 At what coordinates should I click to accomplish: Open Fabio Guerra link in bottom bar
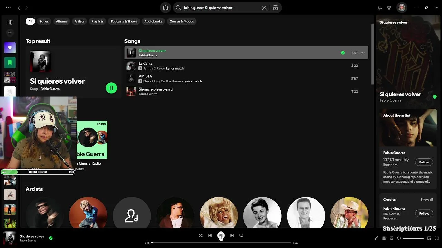(x=28, y=241)
